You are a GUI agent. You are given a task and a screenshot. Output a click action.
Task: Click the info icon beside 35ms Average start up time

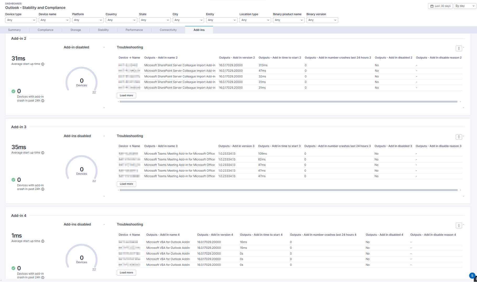pyautogui.click(x=43, y=153)
